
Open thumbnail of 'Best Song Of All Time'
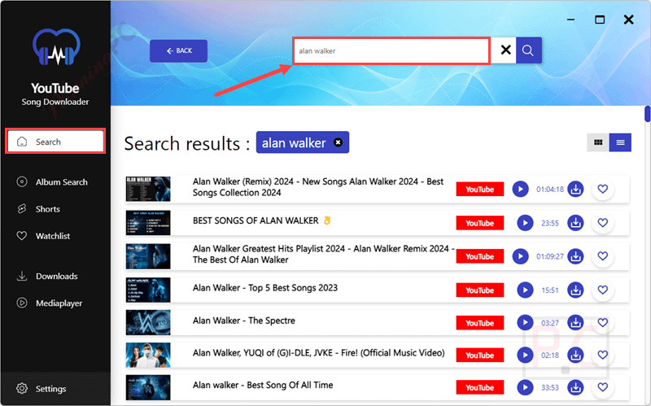point(148,387)
